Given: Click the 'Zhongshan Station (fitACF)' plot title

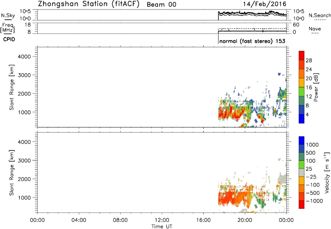Looking at the screenshot, I should [x=89, y=4].
